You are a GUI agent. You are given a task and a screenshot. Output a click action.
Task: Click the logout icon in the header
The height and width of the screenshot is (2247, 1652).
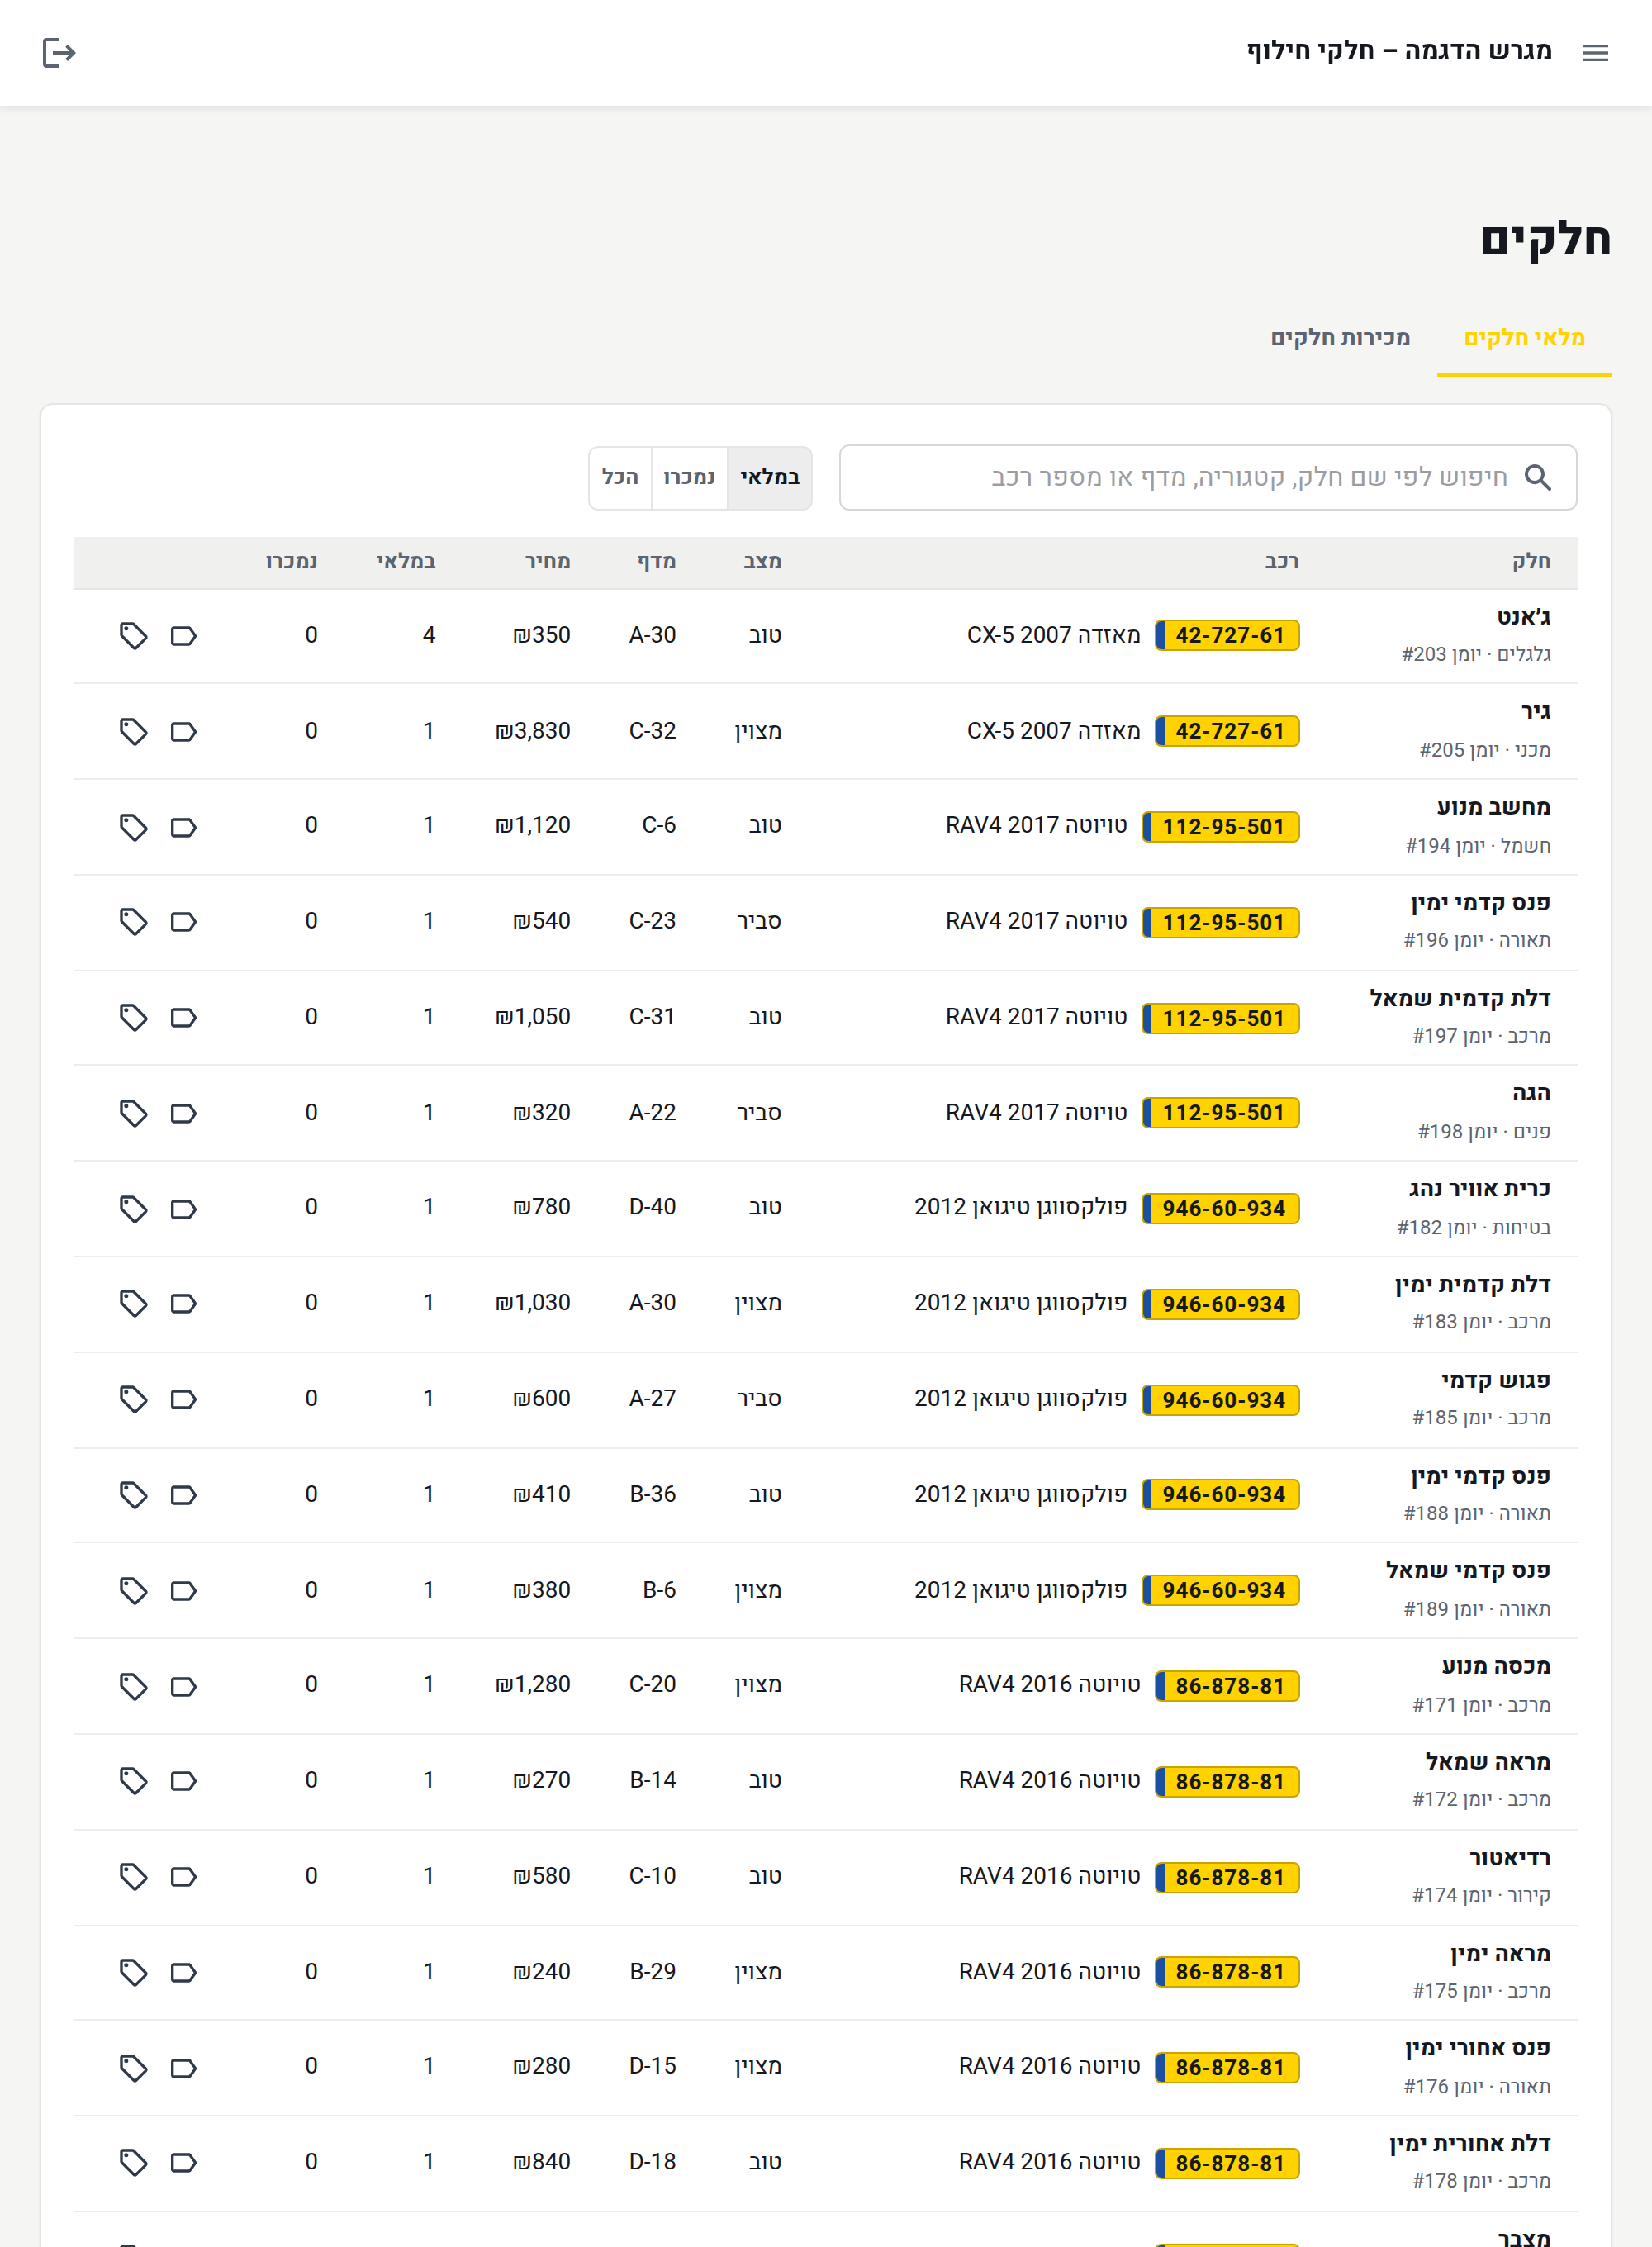pos(59,53)
